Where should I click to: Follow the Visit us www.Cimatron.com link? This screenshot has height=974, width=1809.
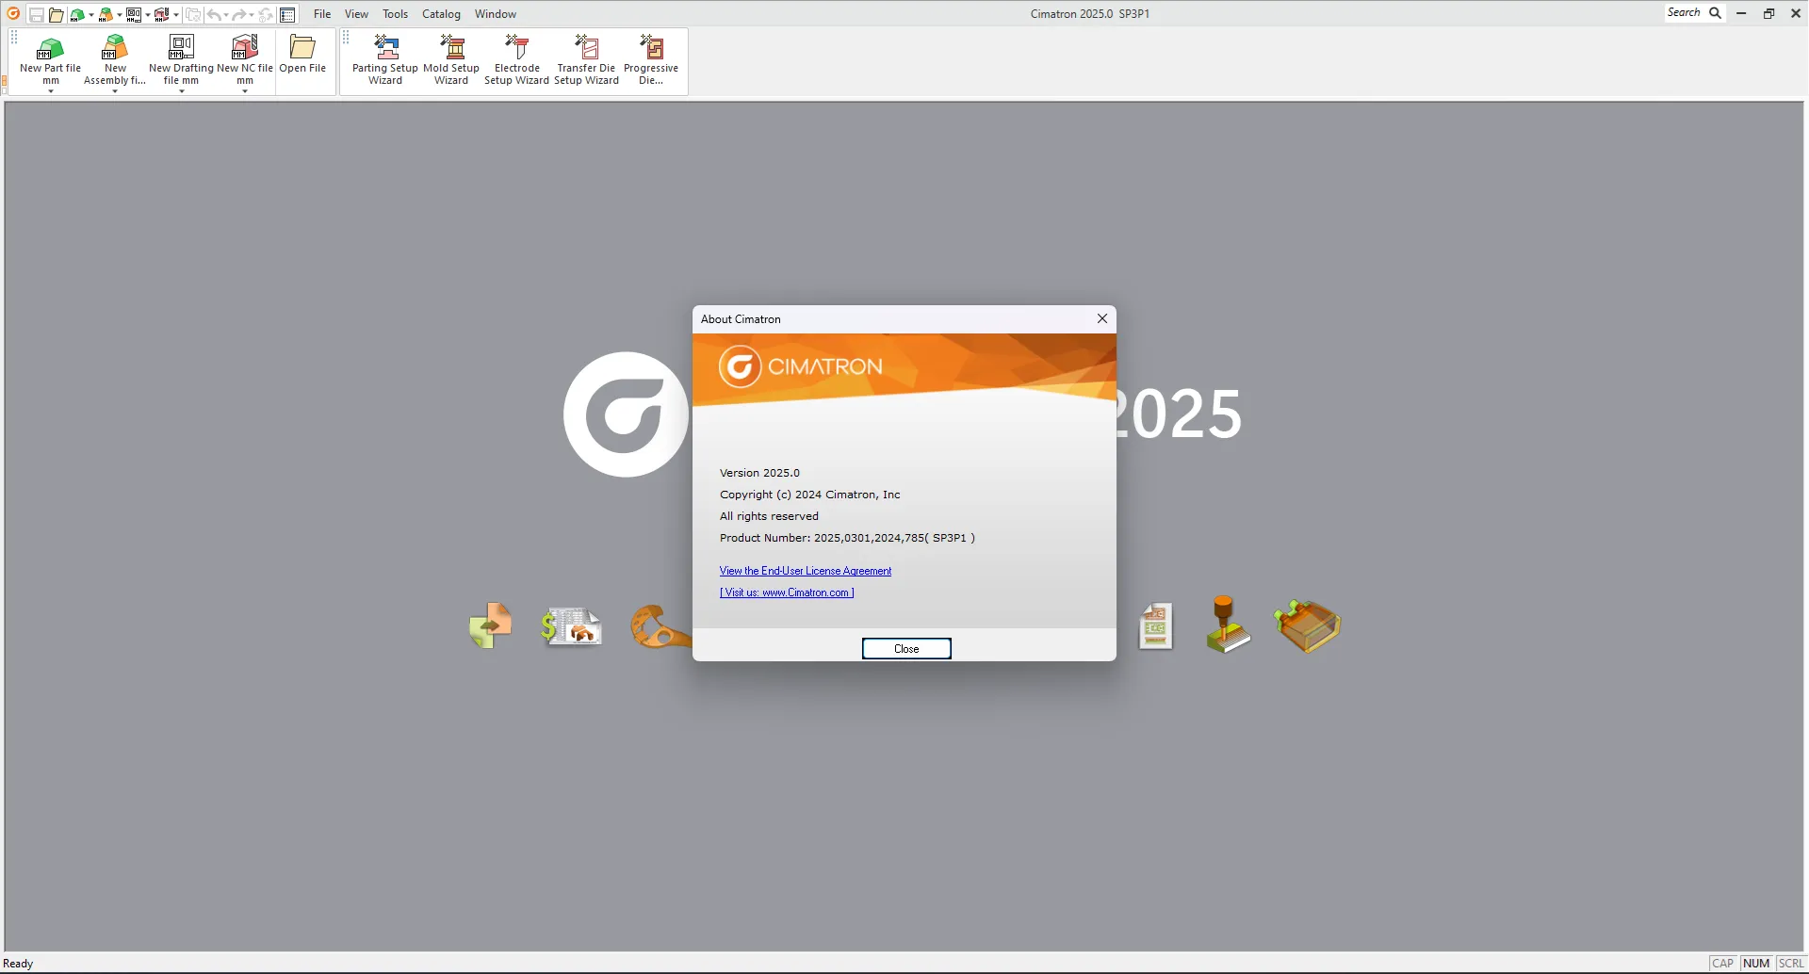click(787, 593)
